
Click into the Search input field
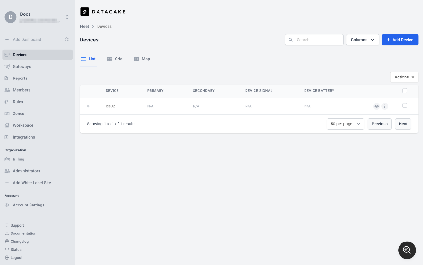pos(314,40)
